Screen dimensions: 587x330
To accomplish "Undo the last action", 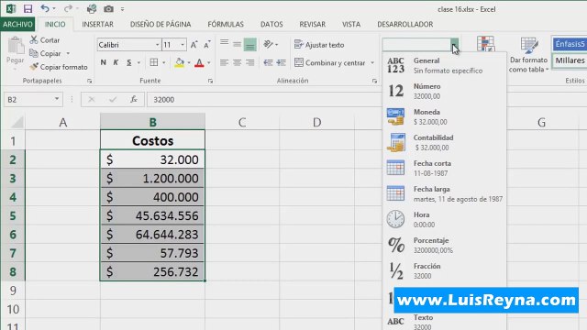I will click(x=45, y=8).
